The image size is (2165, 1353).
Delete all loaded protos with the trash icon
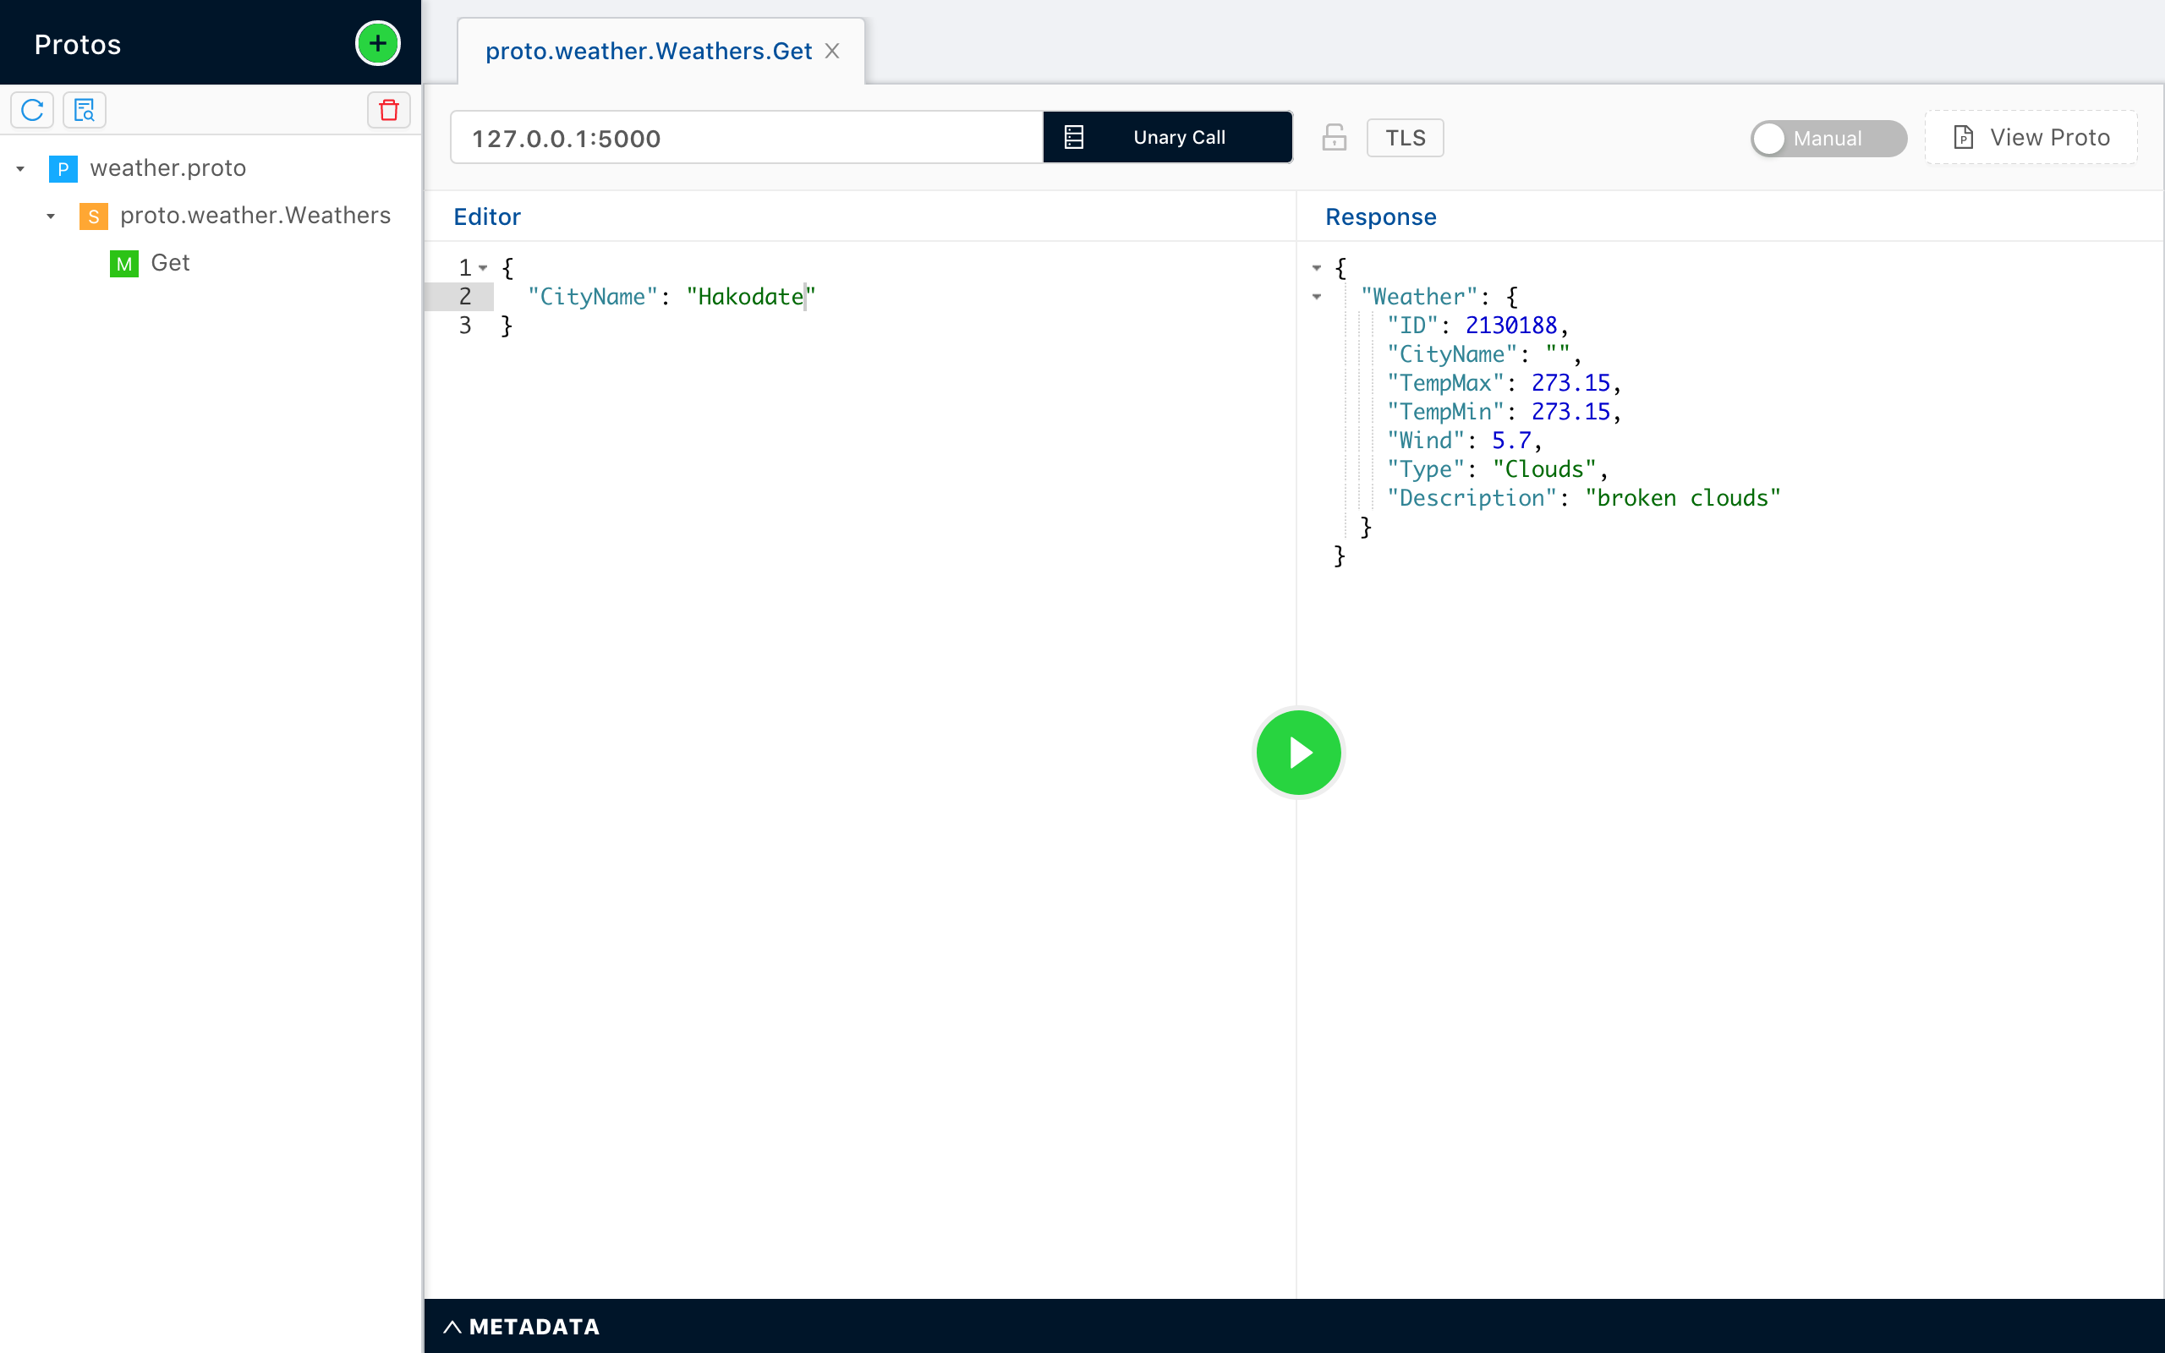(x=388, y=109)
